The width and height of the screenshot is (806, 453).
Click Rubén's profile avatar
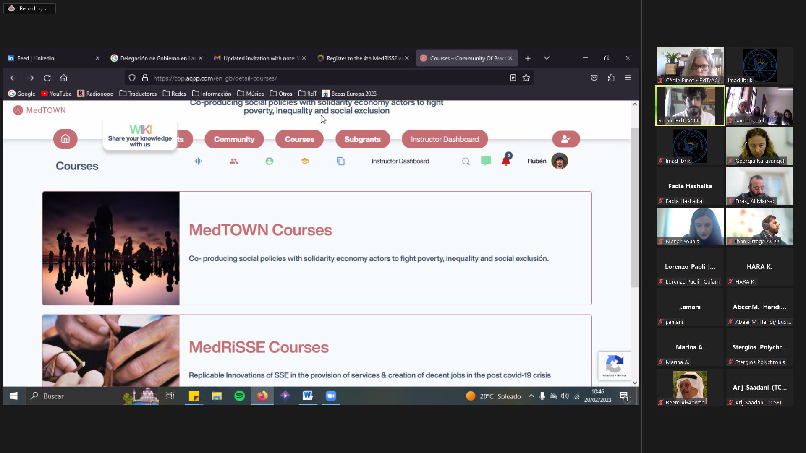[560, 161]
